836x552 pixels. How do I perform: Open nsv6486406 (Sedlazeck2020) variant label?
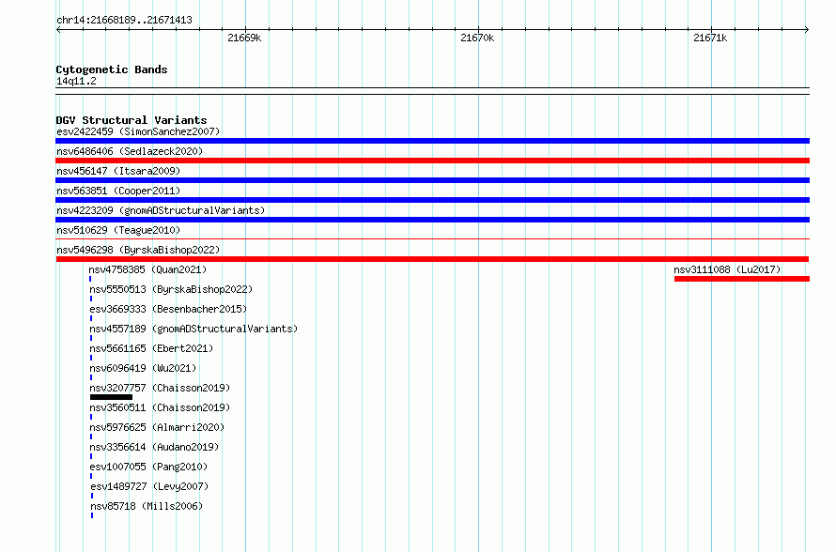(130, 151)
